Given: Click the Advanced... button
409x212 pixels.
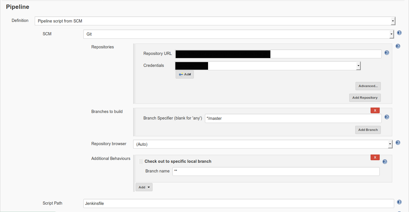Looking at the screenshot, I should pos(368,86).
